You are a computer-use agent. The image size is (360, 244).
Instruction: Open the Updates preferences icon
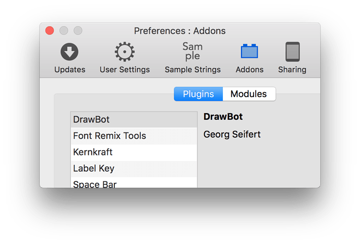tap(69, 52)
